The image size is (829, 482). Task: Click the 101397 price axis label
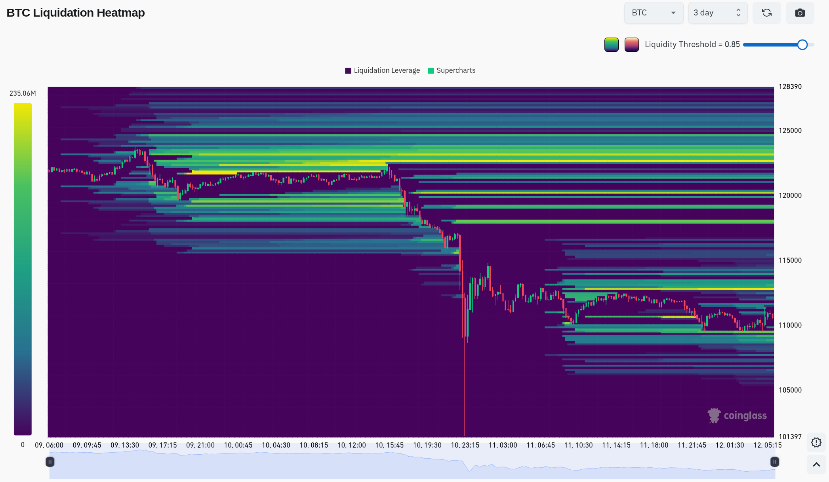coord(790,437)
